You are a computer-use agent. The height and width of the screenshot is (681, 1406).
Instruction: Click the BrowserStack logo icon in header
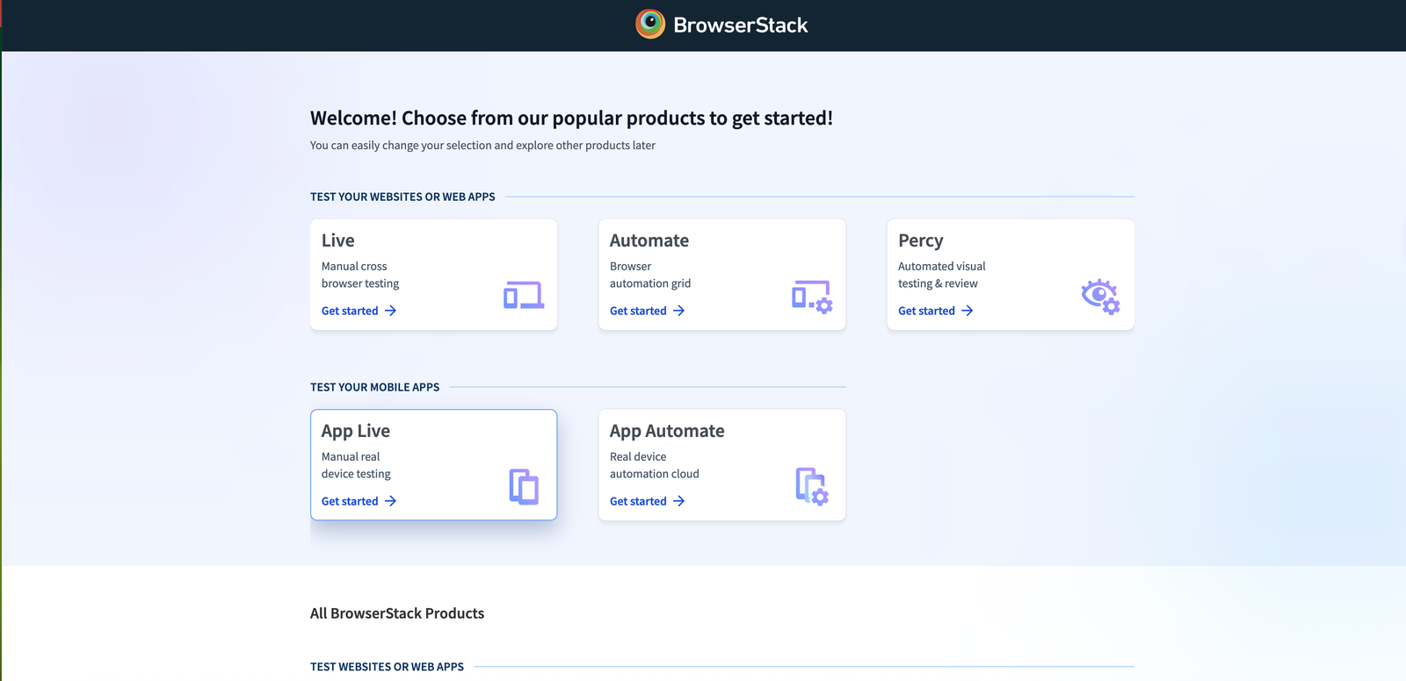pyautogui.click(x=650, y=25)
